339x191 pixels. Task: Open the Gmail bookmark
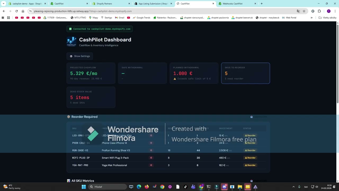119,18
